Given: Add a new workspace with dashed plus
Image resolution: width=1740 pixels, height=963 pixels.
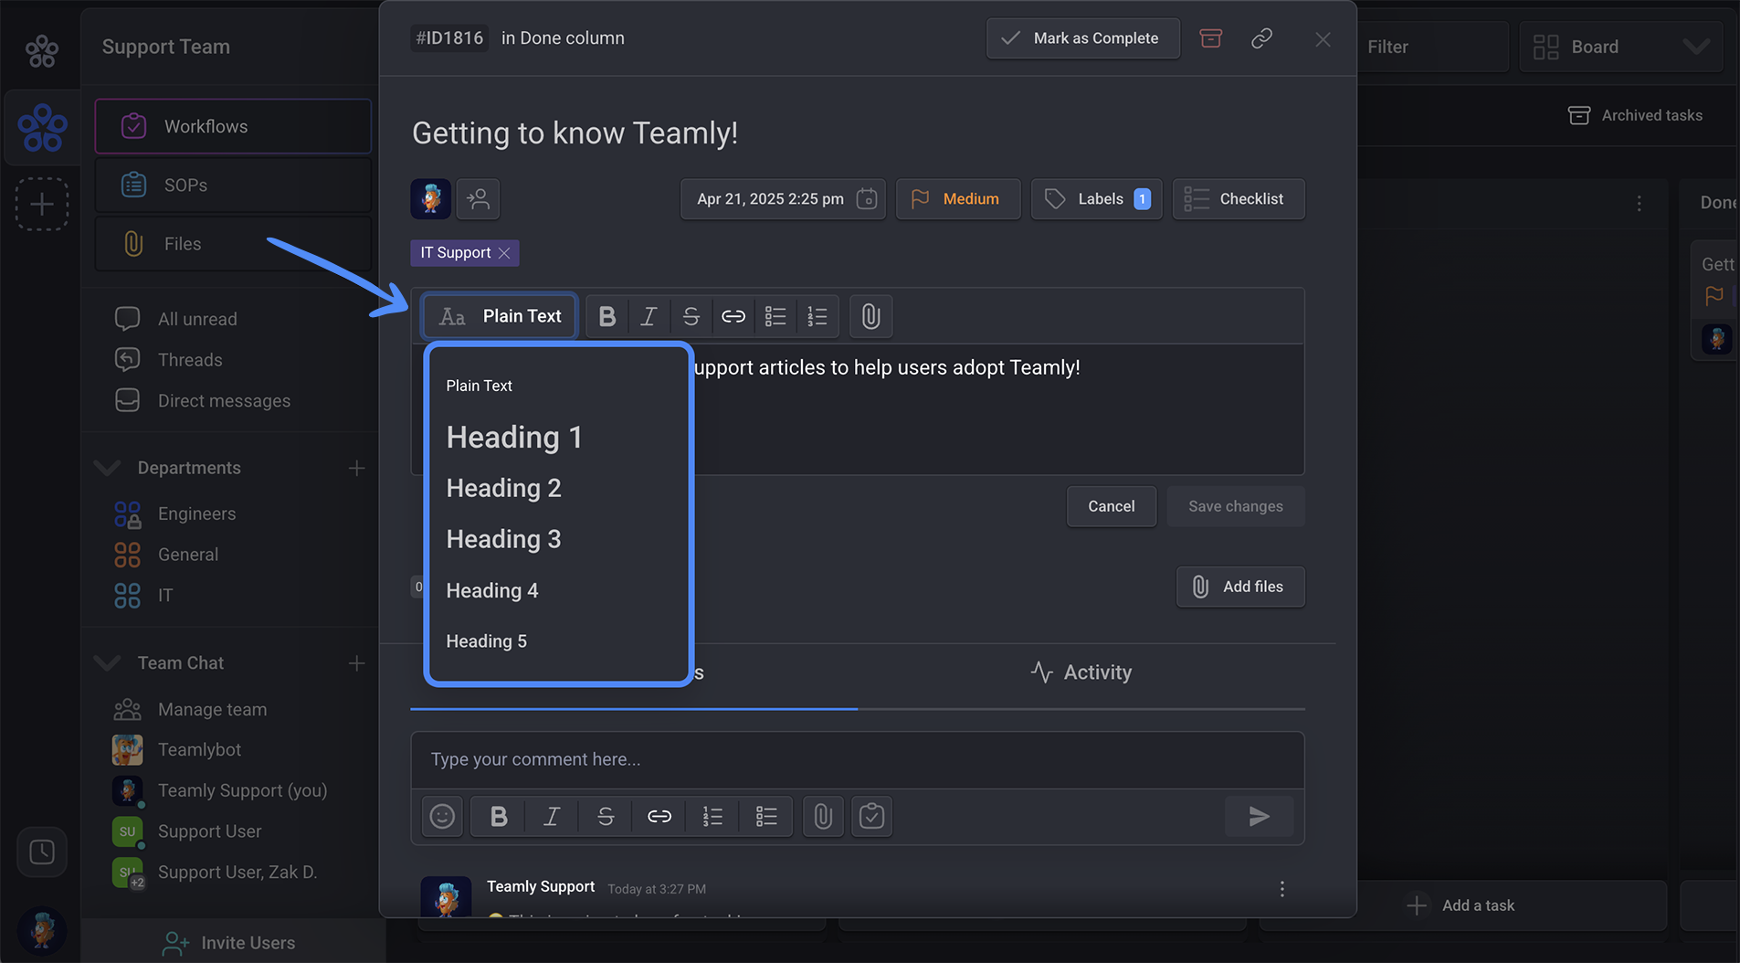Looking at the screenshot, I should (x=42, y=204).
